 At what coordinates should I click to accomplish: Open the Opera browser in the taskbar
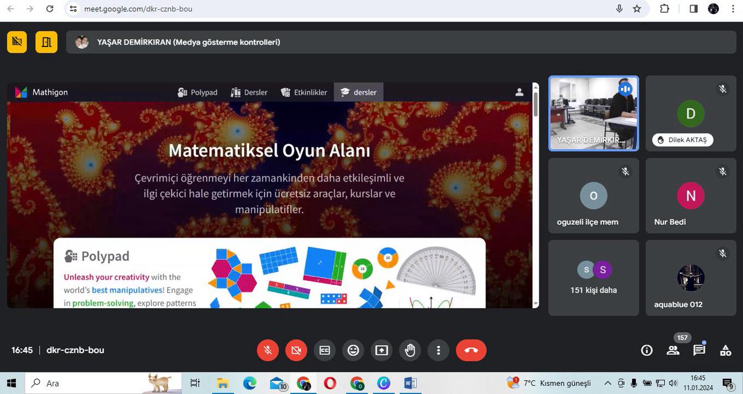pyautogui.click(x=330, y=383)
